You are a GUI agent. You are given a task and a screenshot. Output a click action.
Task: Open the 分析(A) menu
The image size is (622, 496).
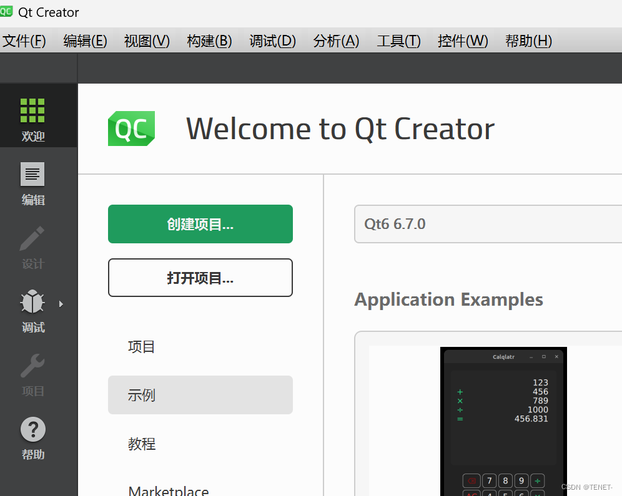336,41
